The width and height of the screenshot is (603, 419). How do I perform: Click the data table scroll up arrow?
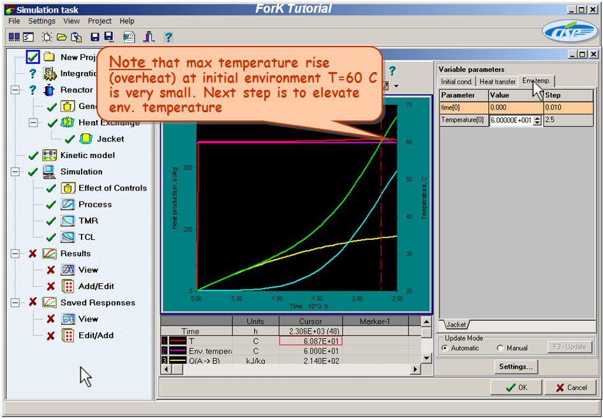click(x=426, y=321)
